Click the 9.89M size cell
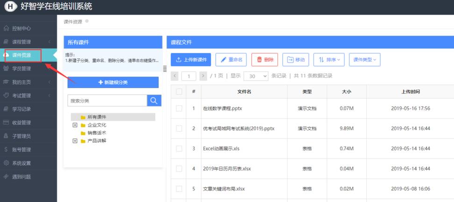Image resolution: width=454 pixels, height=202 pixels. pyautogui.click(x=347, y=129)
